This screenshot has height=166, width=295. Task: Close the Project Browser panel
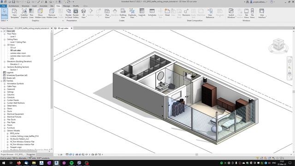52,28
